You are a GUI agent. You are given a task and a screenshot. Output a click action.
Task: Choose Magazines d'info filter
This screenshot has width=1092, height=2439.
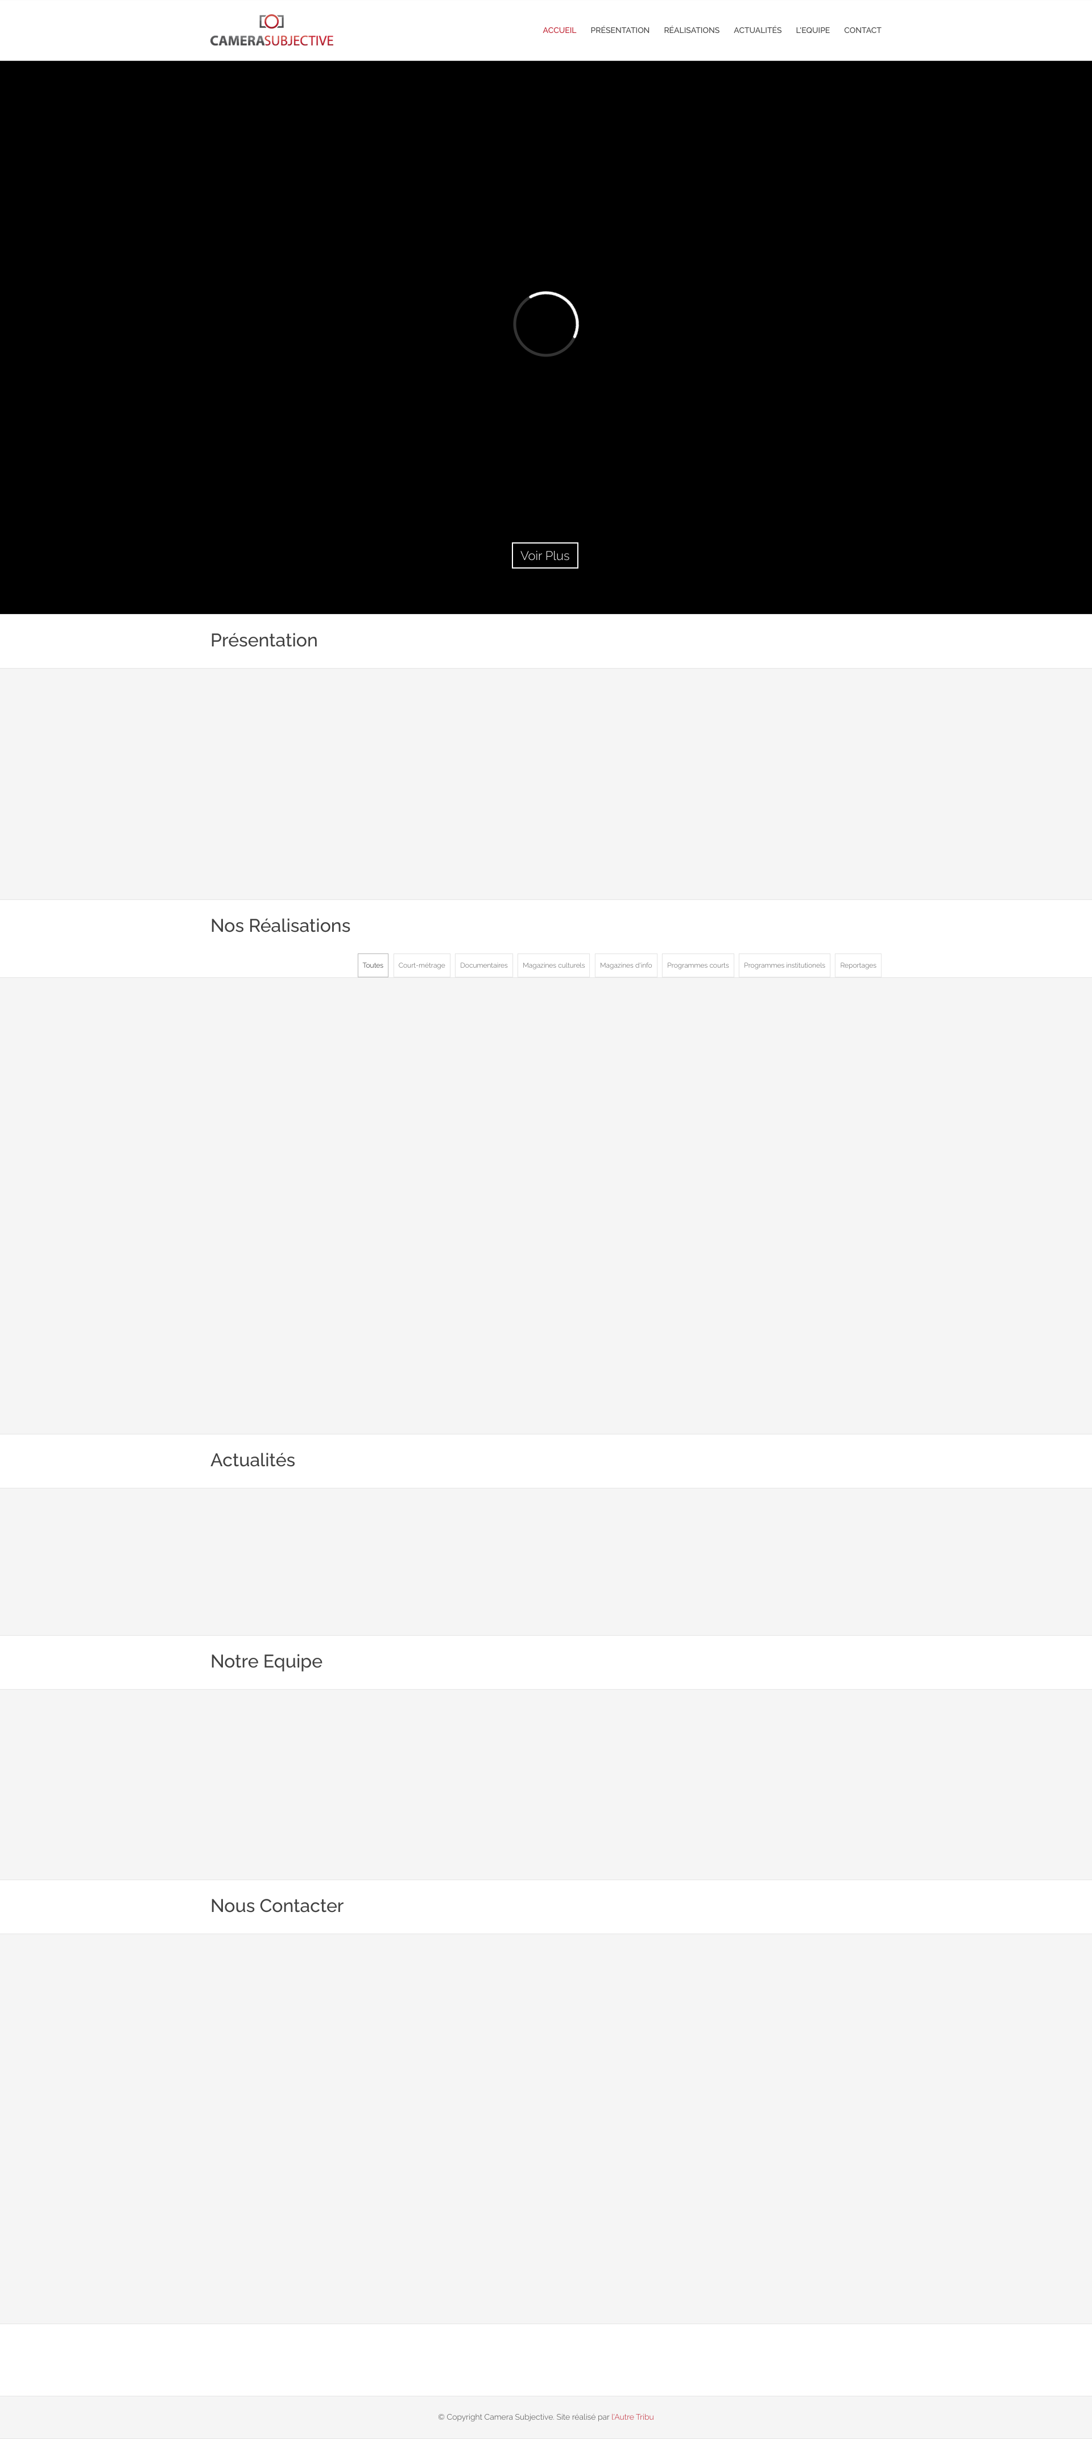pyautogui.click(x=626, y=965)
